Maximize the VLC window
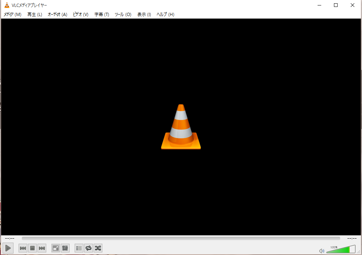Viewport: 362px width, 255px height. click(x=336, y=5)
